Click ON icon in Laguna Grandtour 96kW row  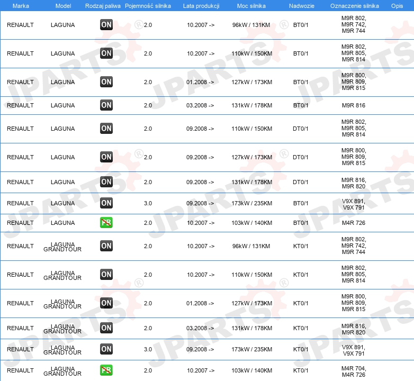pyautogui.click(x=106, y=246)
